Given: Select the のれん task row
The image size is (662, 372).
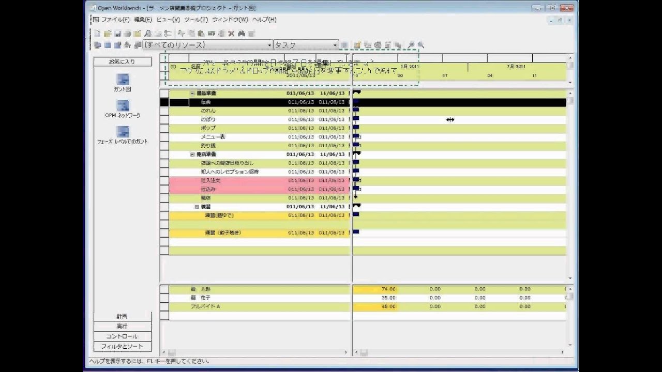Looking at the screenshot, I should tap(260, 111).
